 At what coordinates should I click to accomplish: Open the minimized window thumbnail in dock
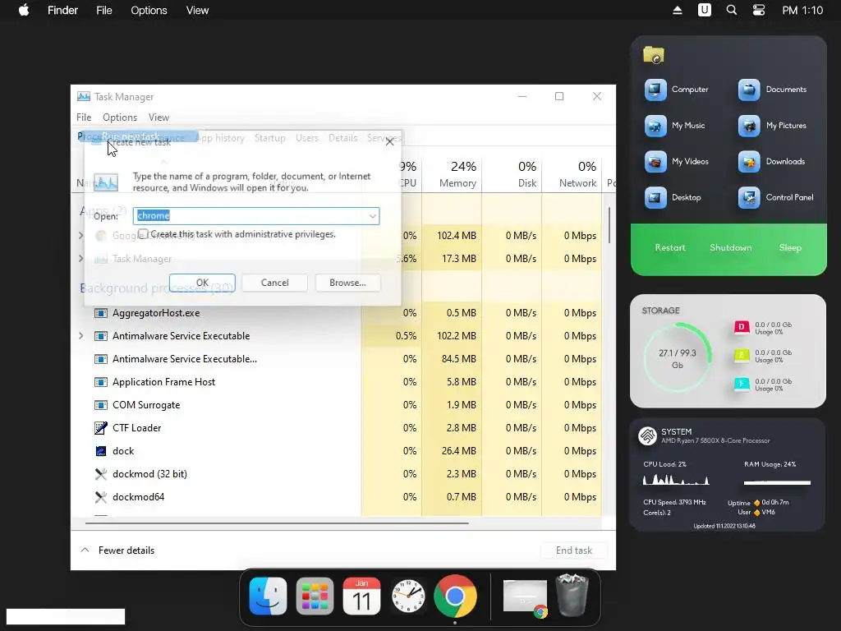525,596
